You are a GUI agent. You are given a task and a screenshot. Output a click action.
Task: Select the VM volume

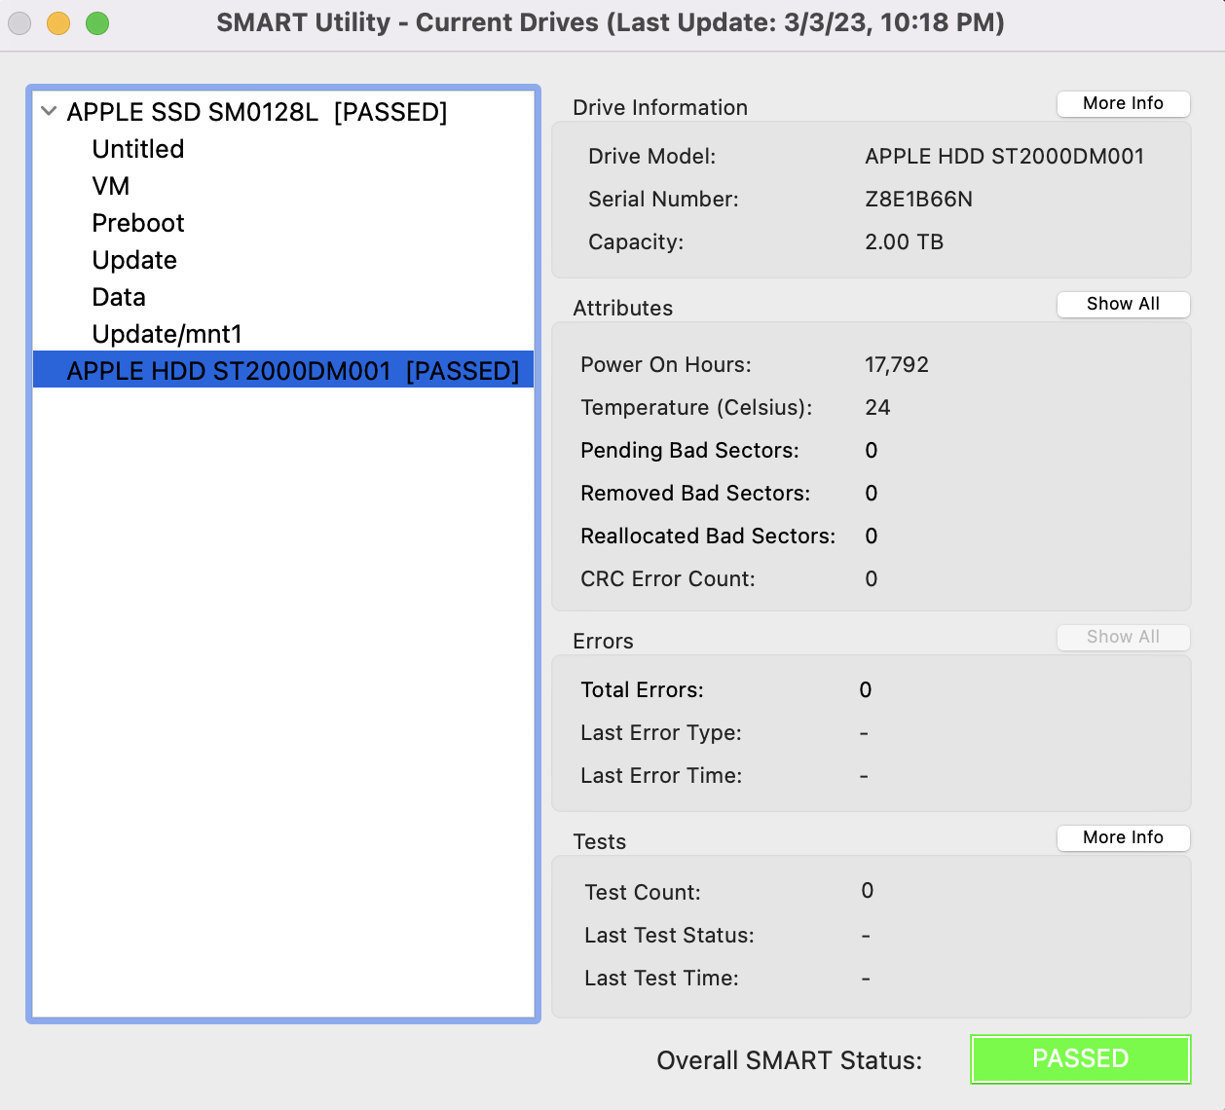coord(111,186)
